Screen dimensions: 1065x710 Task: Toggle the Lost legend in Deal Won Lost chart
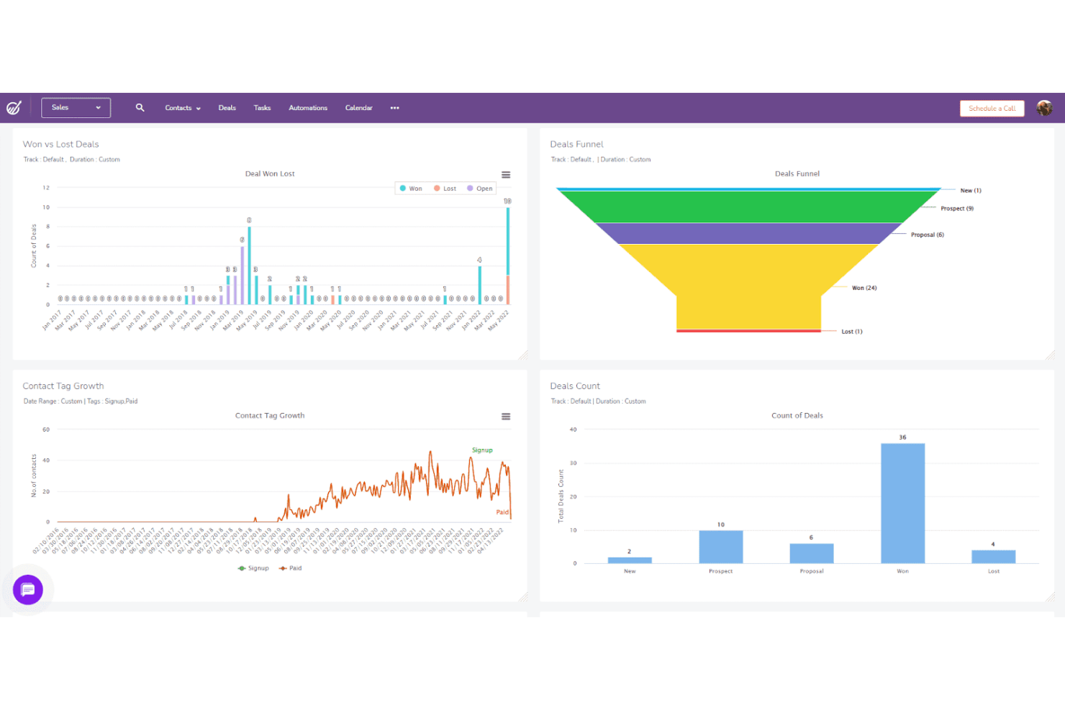[447, 188]
